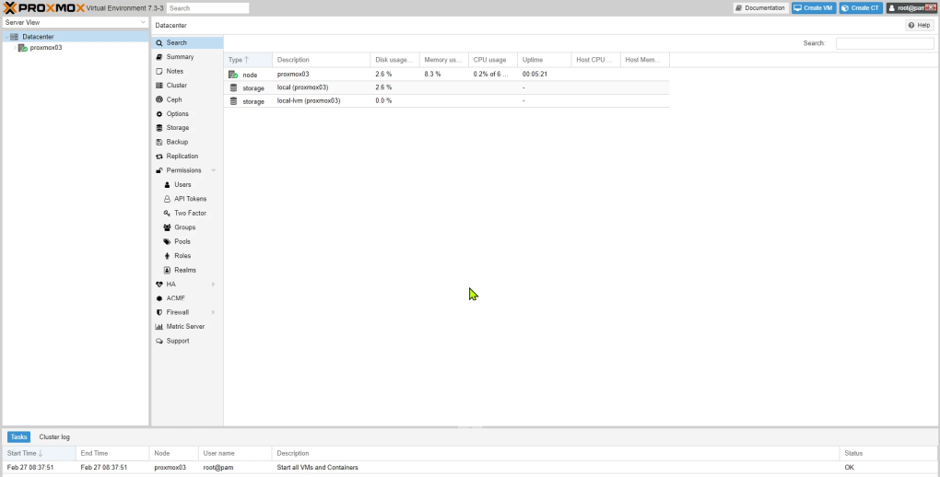Click the Storage database icon
Viewport: 940px width, 477px height.
159,128
